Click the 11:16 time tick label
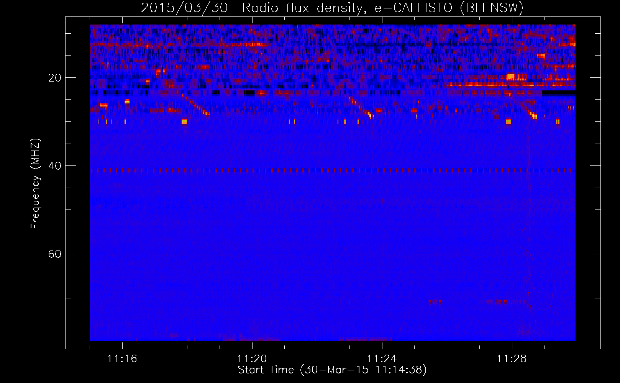The width and height of the screenshot is (620, 383). (x=122, y=359)
